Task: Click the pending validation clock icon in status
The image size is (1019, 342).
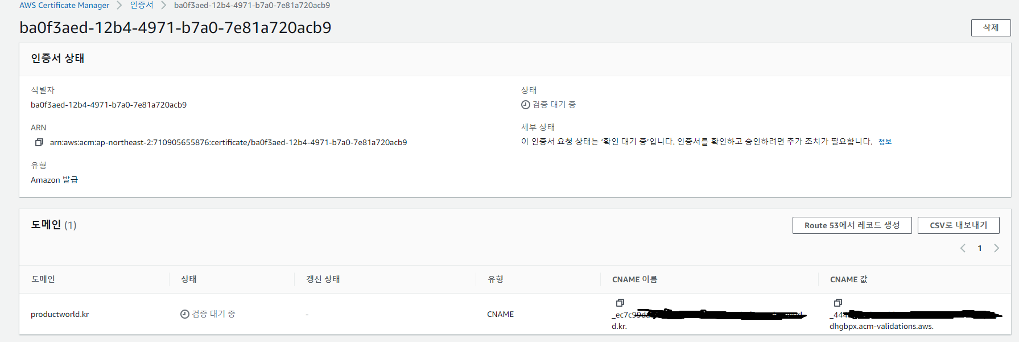Action: click(526, 105)
